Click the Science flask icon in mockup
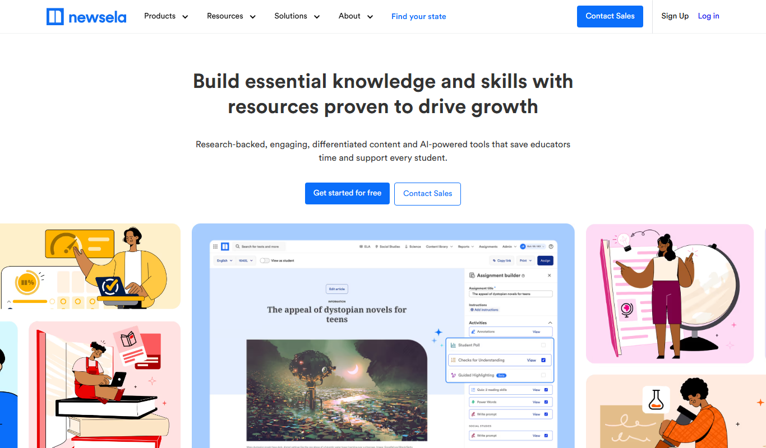The width and height of the screenshot is (766, 448). 407,246
